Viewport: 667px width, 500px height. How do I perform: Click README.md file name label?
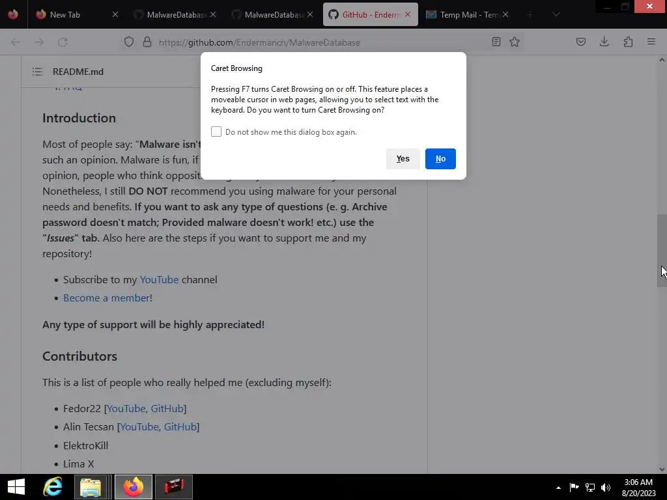coord(78,72)
